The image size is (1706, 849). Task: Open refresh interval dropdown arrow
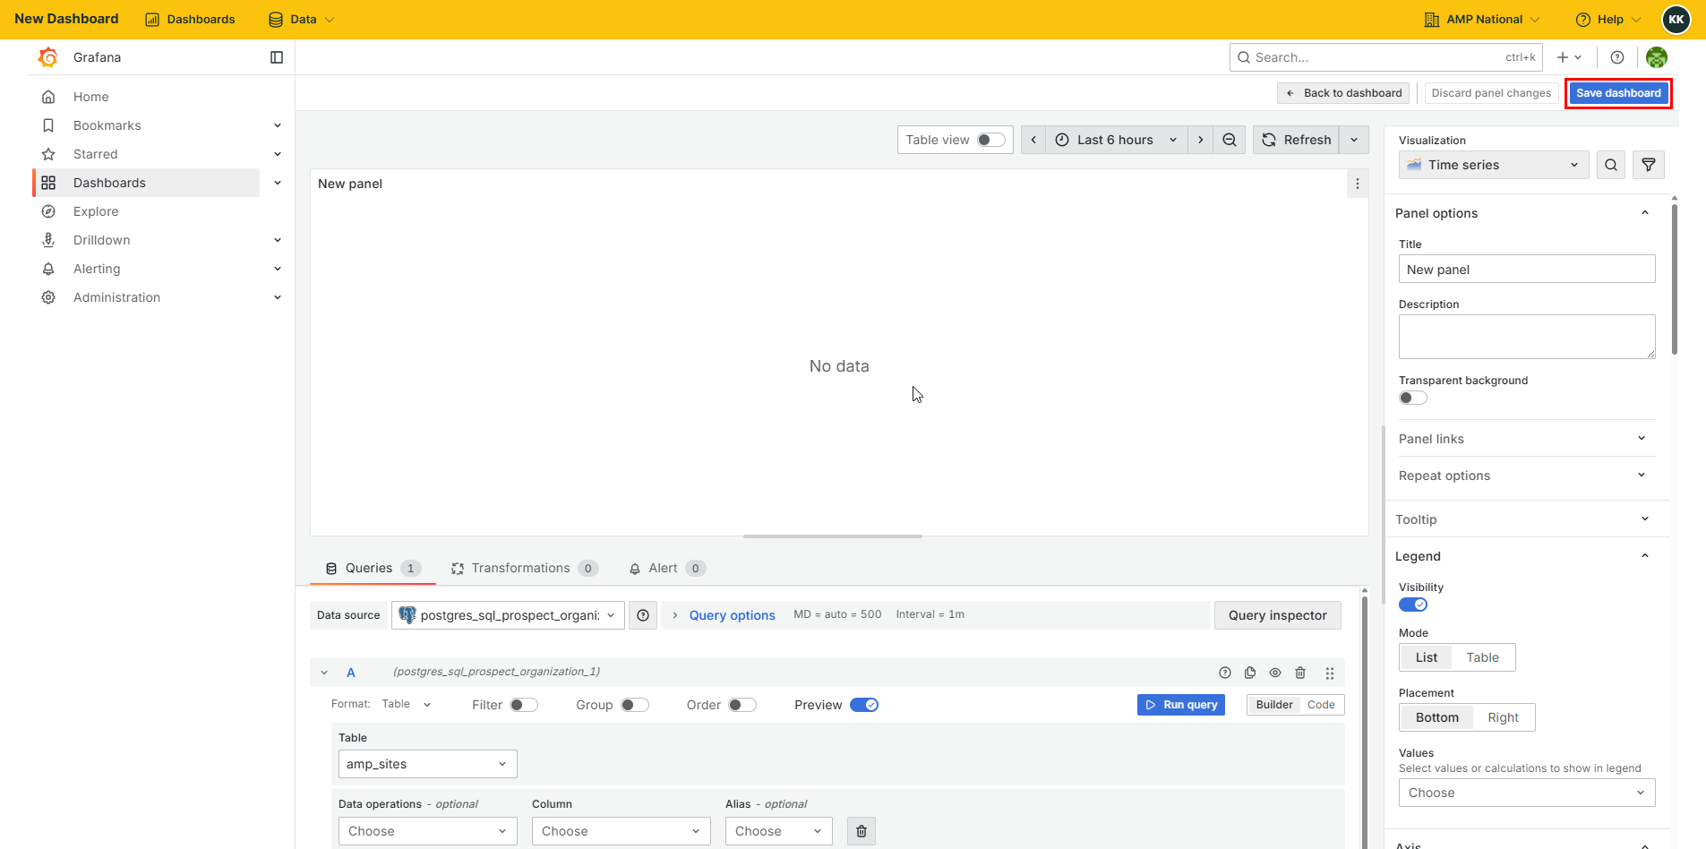tap(1354, 140)
